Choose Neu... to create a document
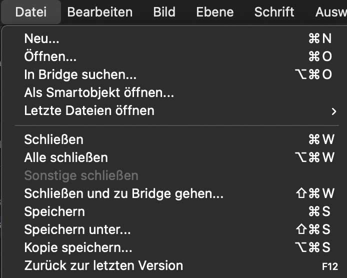 [41, 39]
